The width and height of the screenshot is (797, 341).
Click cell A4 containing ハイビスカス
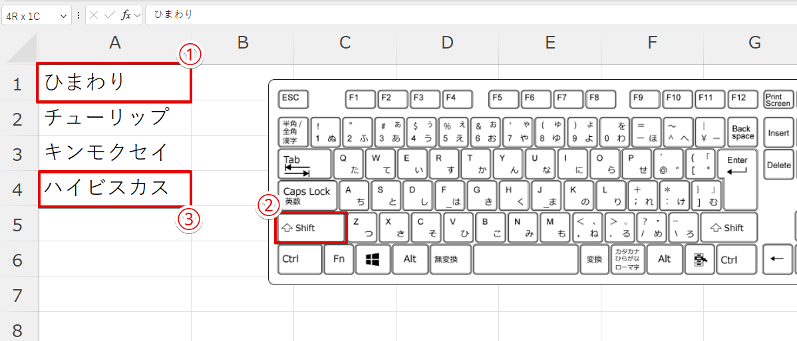[x=114, y=189]
